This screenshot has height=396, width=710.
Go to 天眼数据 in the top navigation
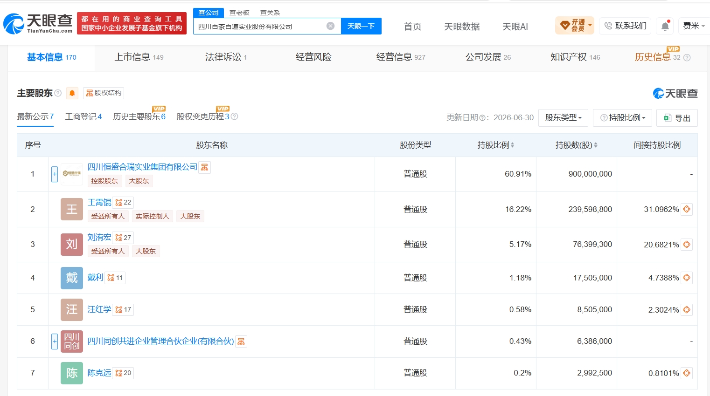[x=462, y=27]
